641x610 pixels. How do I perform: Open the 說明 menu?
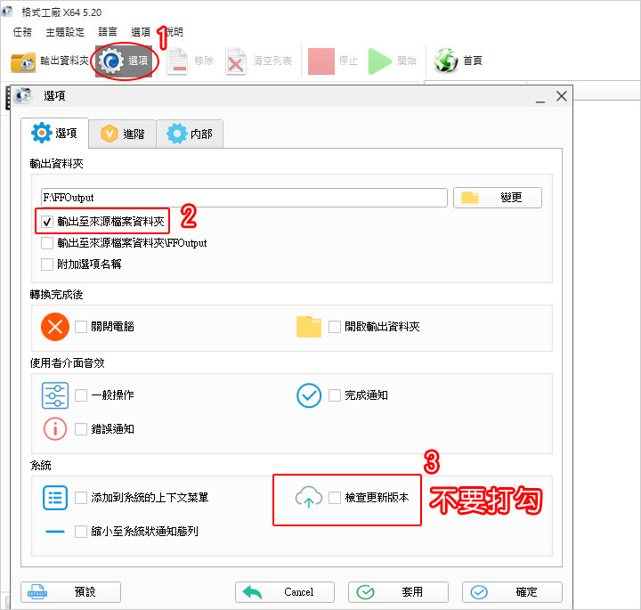pos(174,32)
